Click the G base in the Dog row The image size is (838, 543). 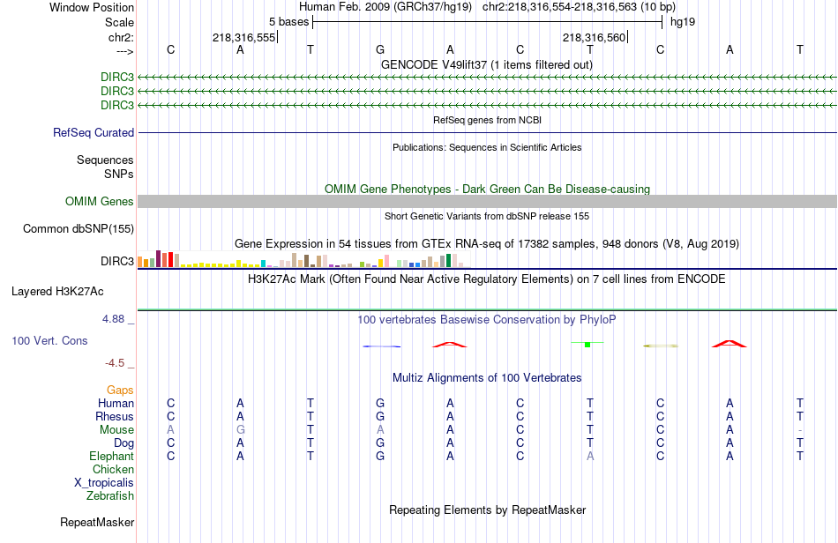click(x=380, y=443)
